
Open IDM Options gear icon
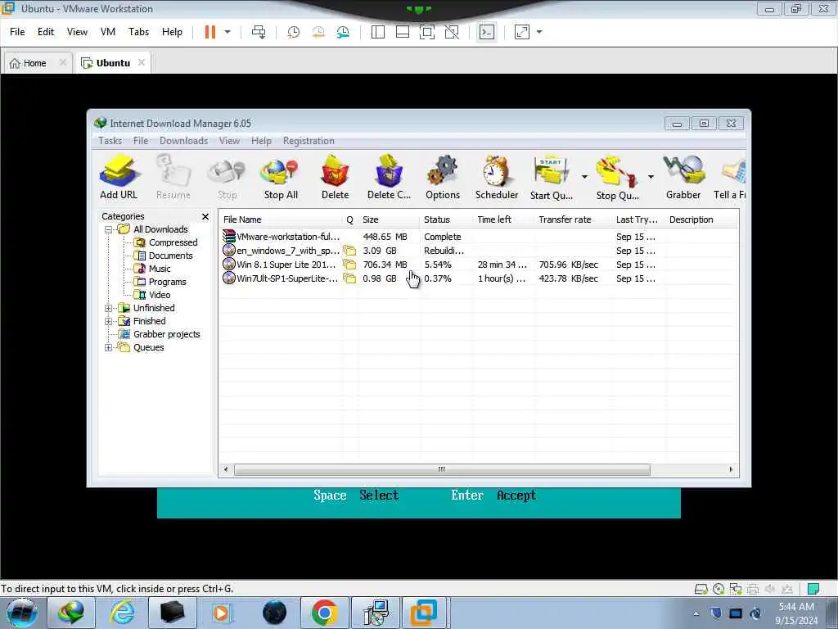click(x=443, y=177)
